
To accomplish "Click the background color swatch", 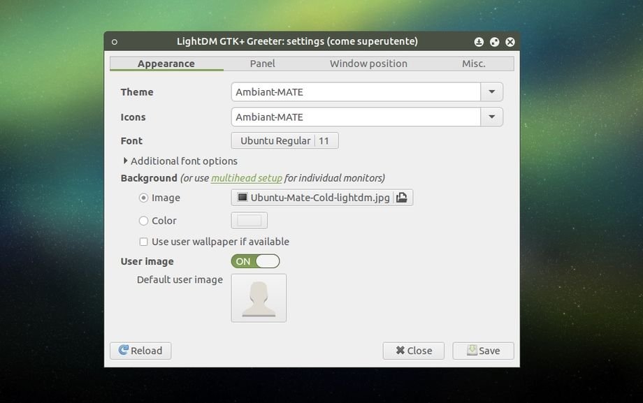I will [250, 221].
